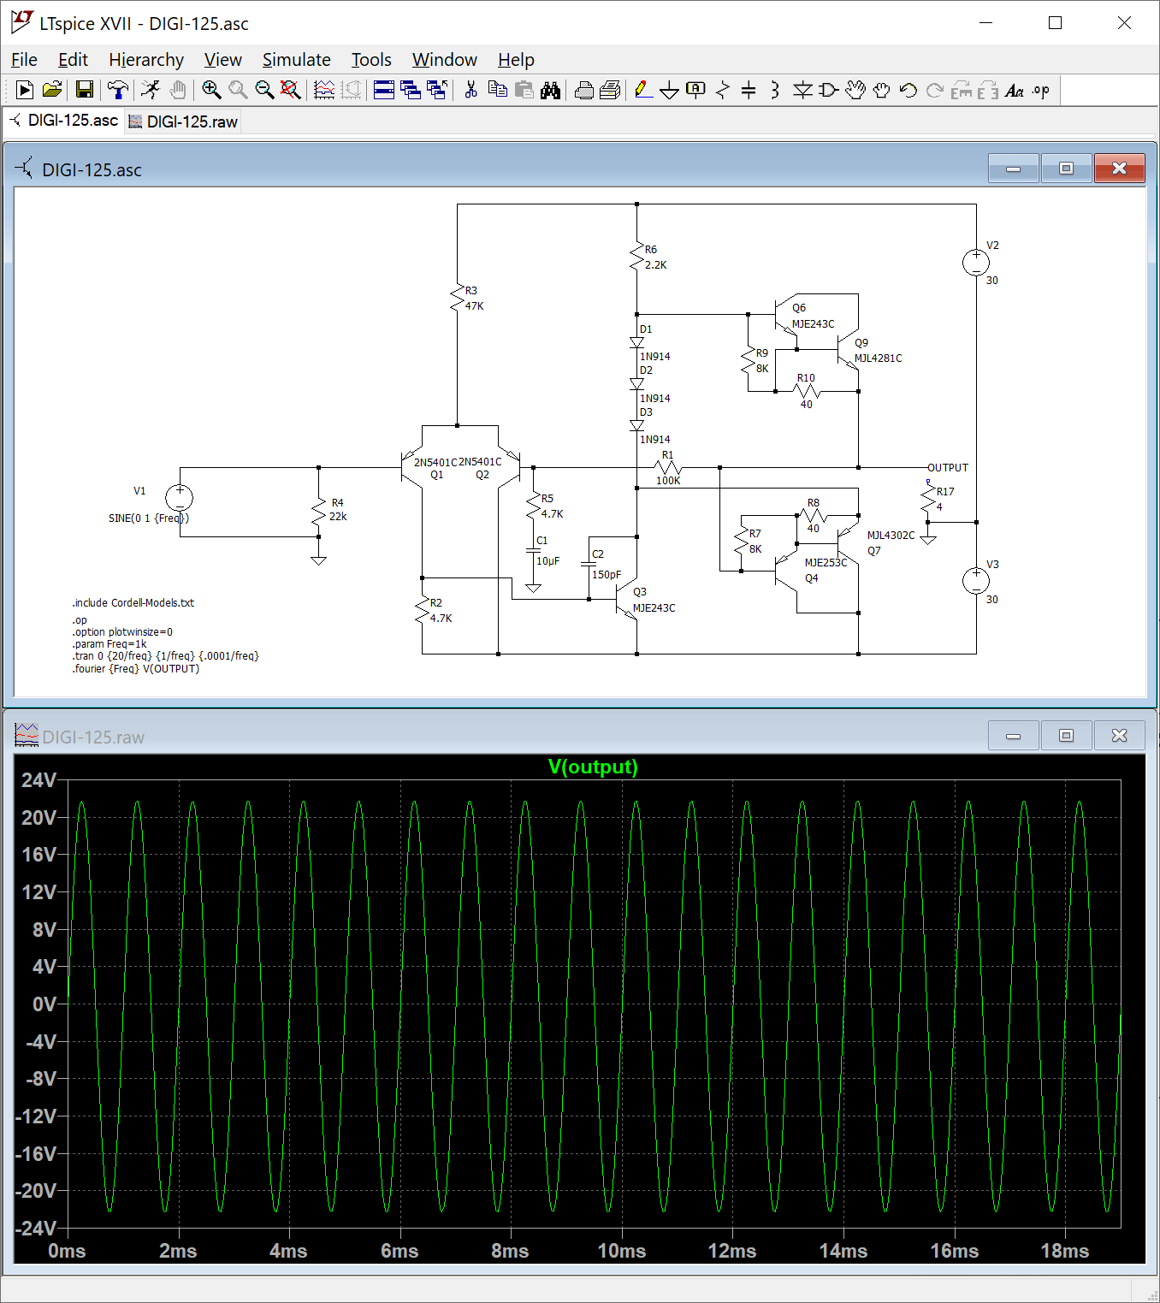Open the Simulate menu
Viewport: 1160px width, 1303px height.
[296, 60]
